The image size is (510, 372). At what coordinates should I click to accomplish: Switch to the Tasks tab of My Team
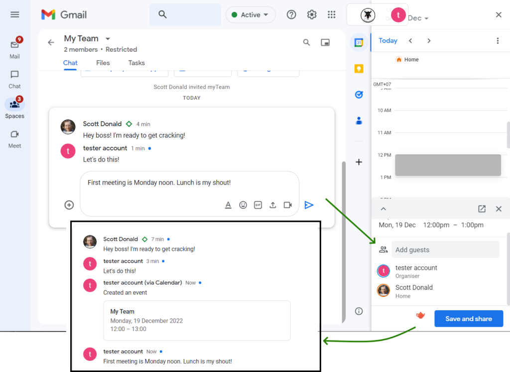pos(135,63)
